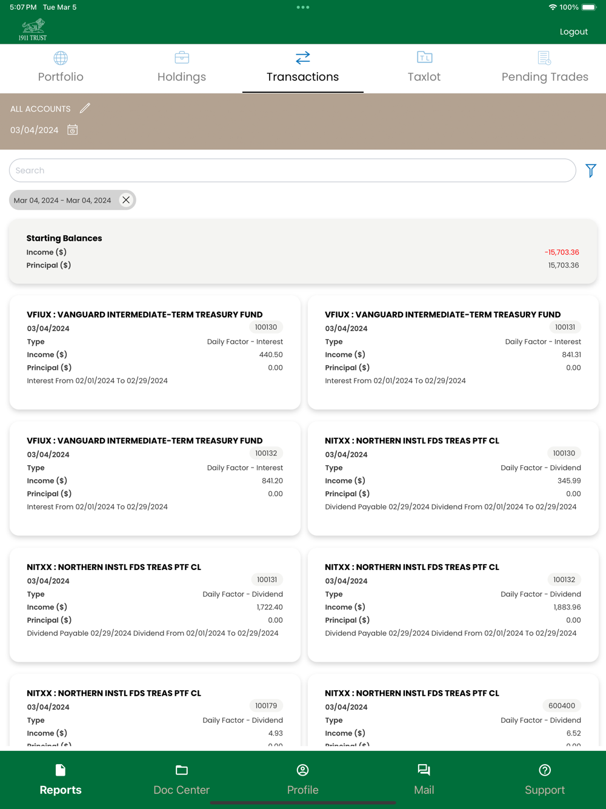Click VFIUX income amount 440.50
The height and width of the screenshot is (809, 606).
click(x=271, y=355)
